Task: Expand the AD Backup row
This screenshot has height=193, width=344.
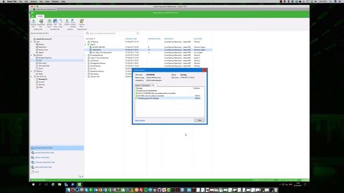Action: [85, 42]
